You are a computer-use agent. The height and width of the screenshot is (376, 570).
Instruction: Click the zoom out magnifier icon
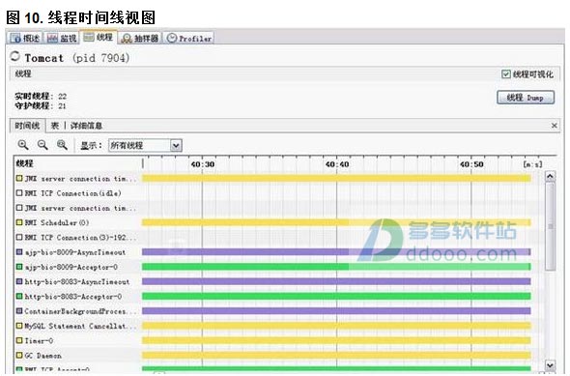click(x=43, y=145)
